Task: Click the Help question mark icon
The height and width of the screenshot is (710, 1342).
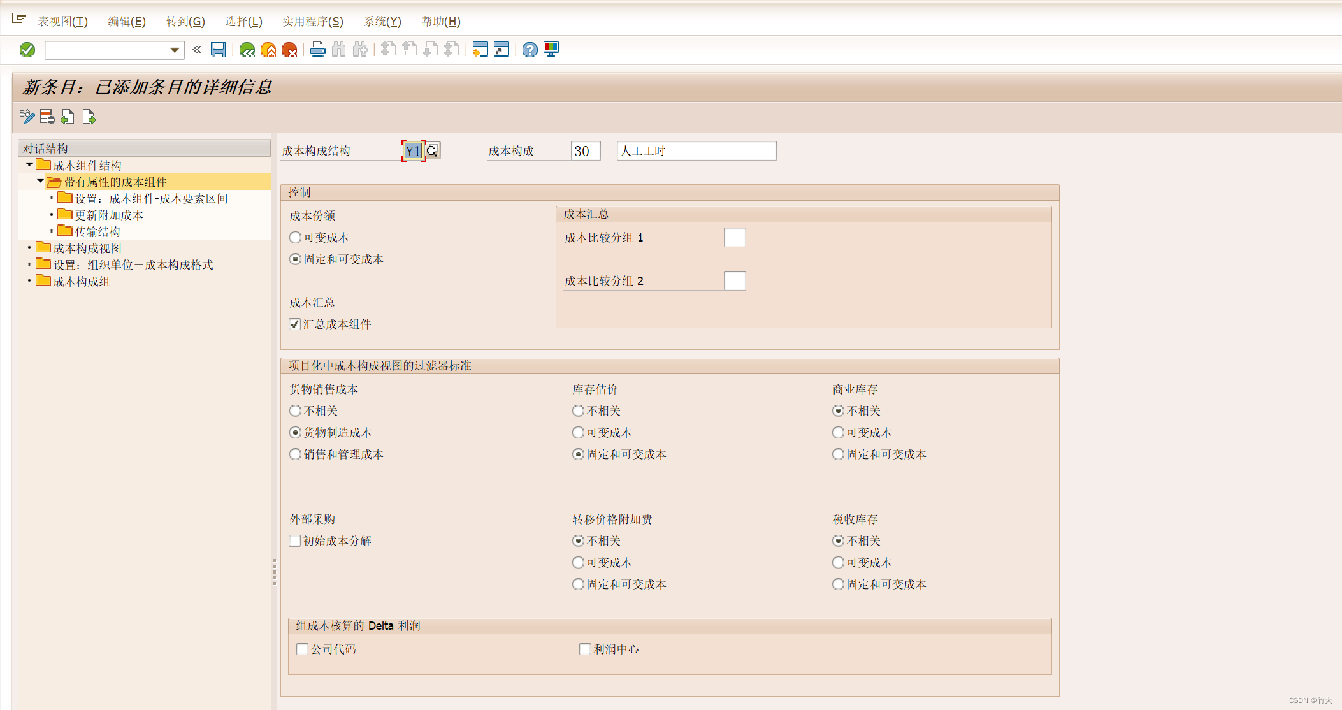Action: 530,50
